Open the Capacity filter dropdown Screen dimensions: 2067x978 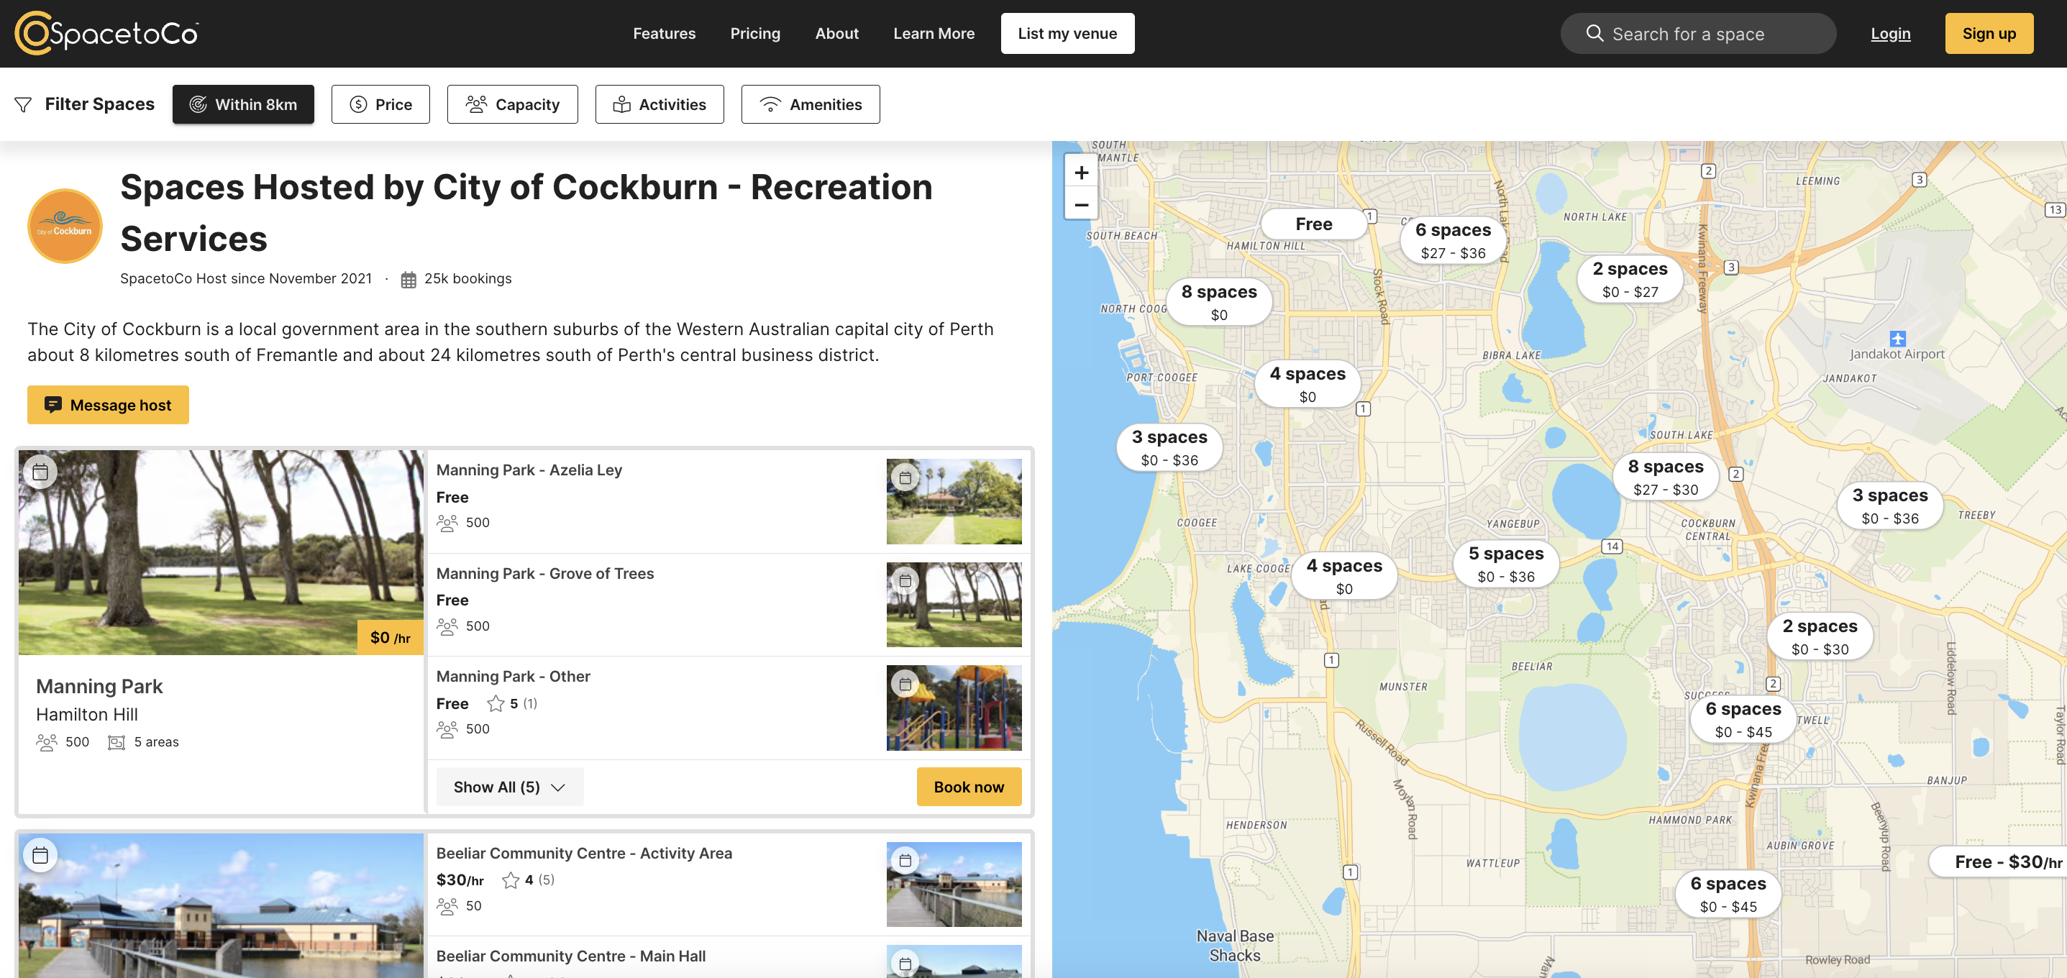[512, 104]
